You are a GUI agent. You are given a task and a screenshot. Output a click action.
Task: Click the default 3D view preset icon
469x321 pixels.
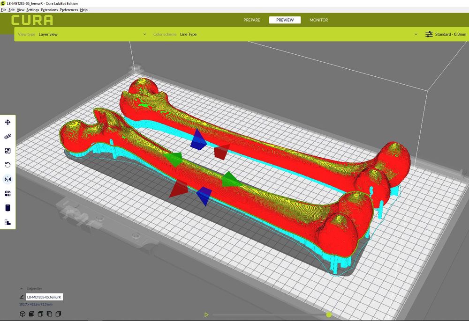[x=23, y=314]
